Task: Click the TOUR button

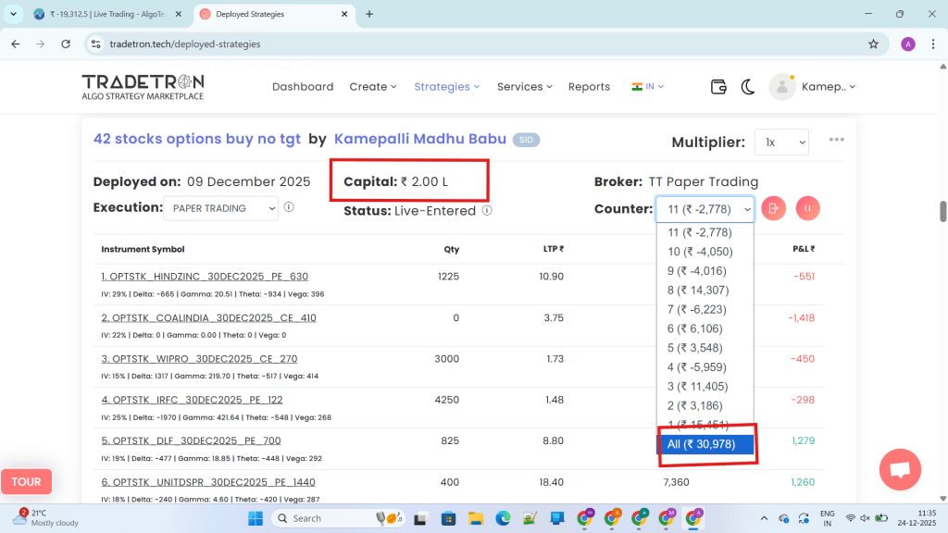Action: click(26, 481)
